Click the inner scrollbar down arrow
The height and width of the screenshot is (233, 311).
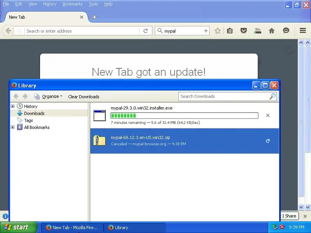click(x=301, y=207)
